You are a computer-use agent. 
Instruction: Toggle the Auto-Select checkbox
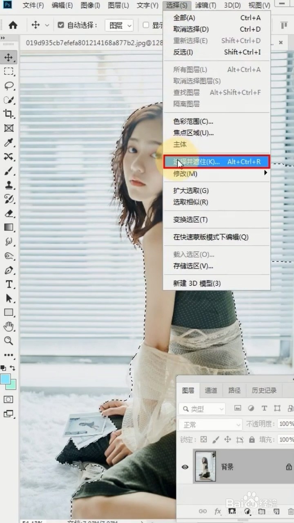(61, 25)
